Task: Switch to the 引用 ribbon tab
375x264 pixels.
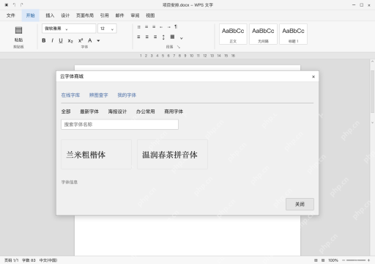Action: [x=104, y=15]
